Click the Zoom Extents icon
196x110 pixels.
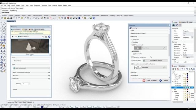(x=39, y=18)
